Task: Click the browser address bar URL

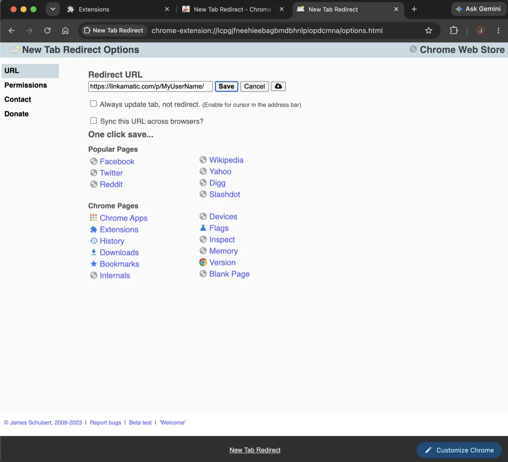Action: pyautogui.click(x=267, y=31)
